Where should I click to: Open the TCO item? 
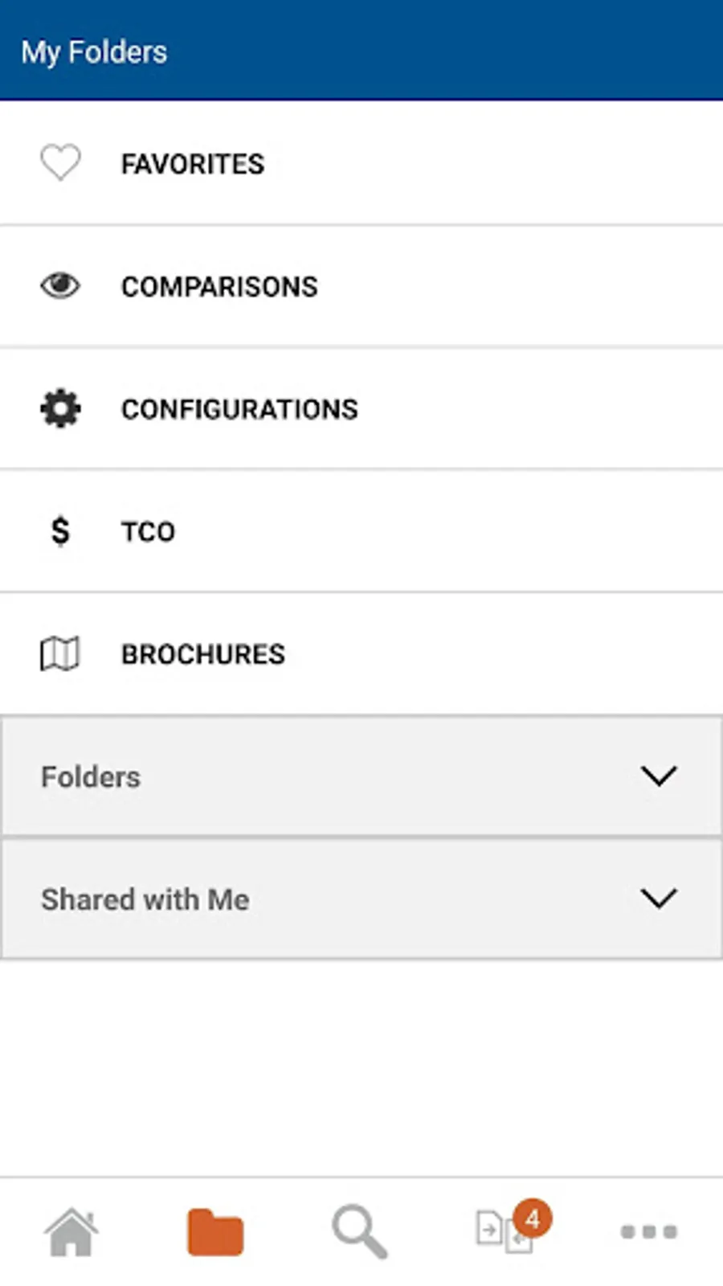pos(148,532)
